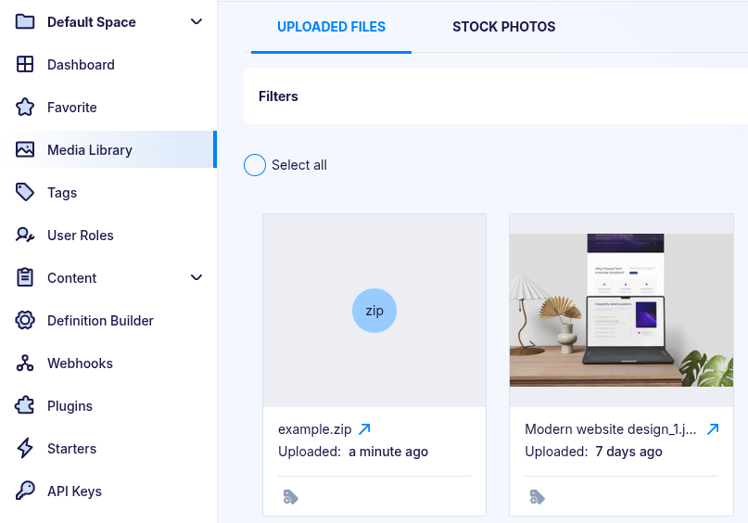
Task: Click the Webhooks icon in sidebar
Action: click(x=25, y=364)
